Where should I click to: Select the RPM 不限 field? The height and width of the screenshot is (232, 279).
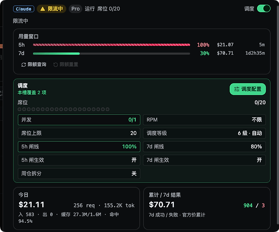(x=204, y=120)
